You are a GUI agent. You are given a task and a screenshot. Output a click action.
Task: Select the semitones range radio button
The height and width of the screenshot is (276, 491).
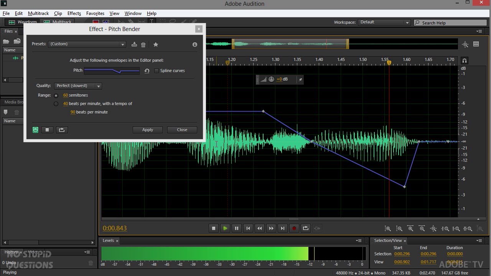[x=56, y=95]
